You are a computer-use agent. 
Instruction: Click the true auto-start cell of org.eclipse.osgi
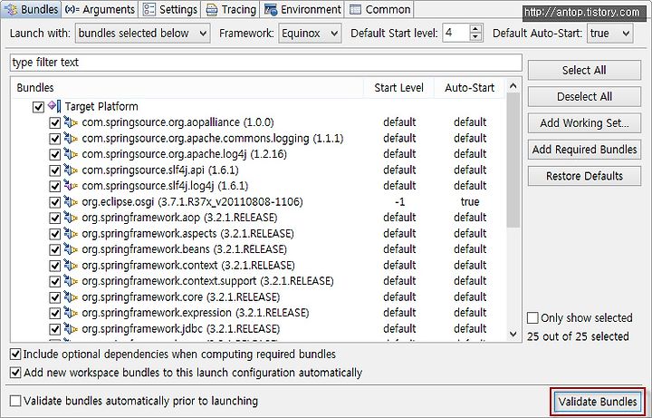[x=470, y=202]
